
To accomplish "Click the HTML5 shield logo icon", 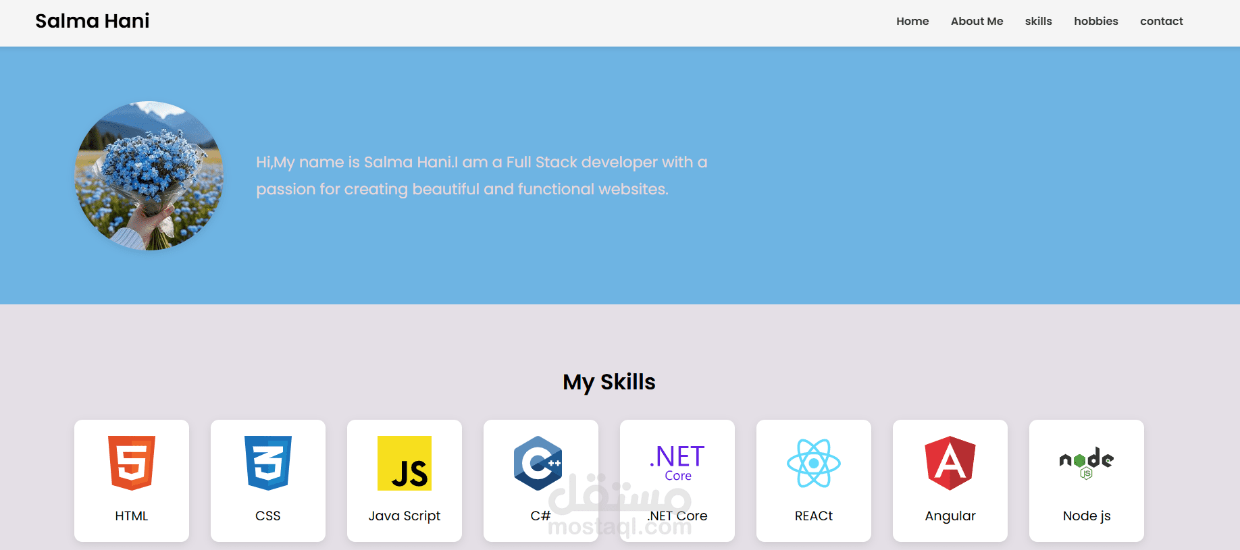I will tap(132, 463).
